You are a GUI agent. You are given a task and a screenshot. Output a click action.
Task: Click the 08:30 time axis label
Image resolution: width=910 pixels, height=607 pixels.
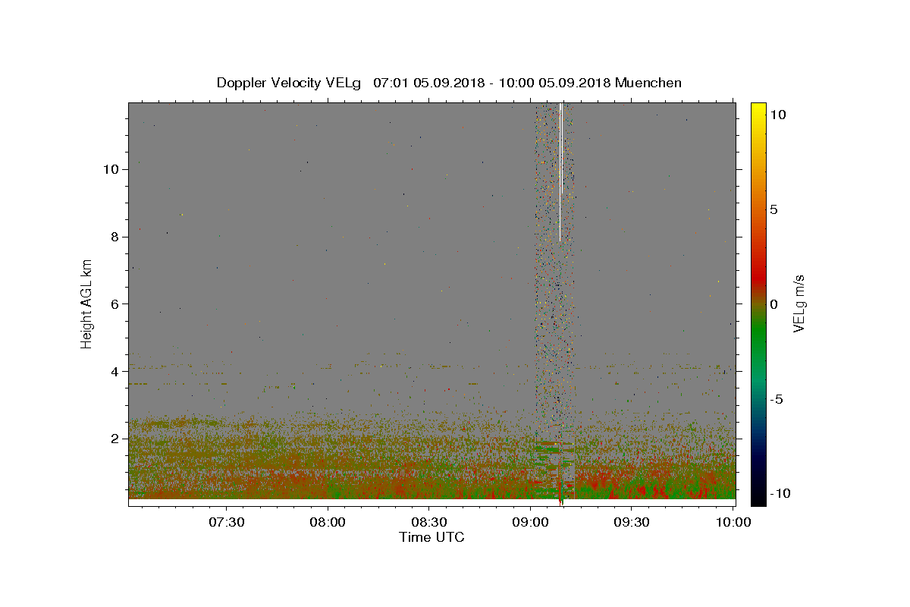coord(429,523)
